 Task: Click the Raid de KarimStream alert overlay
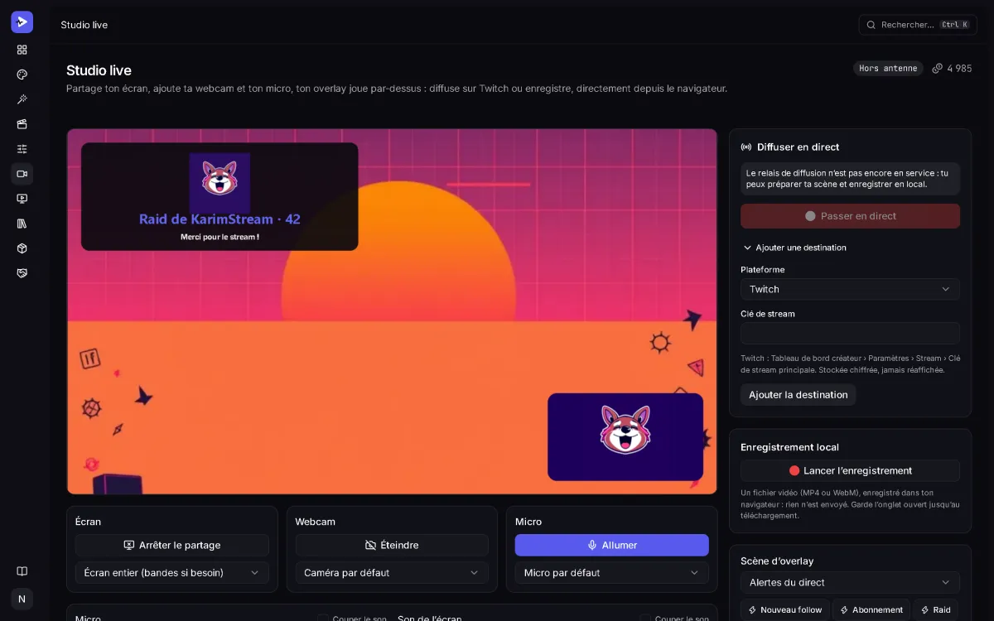pos(220,196)
